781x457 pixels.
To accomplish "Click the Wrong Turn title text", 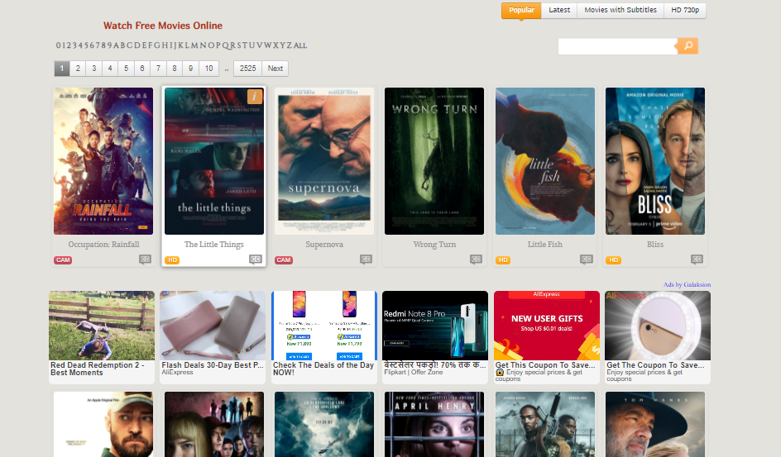I will point(434,244).
